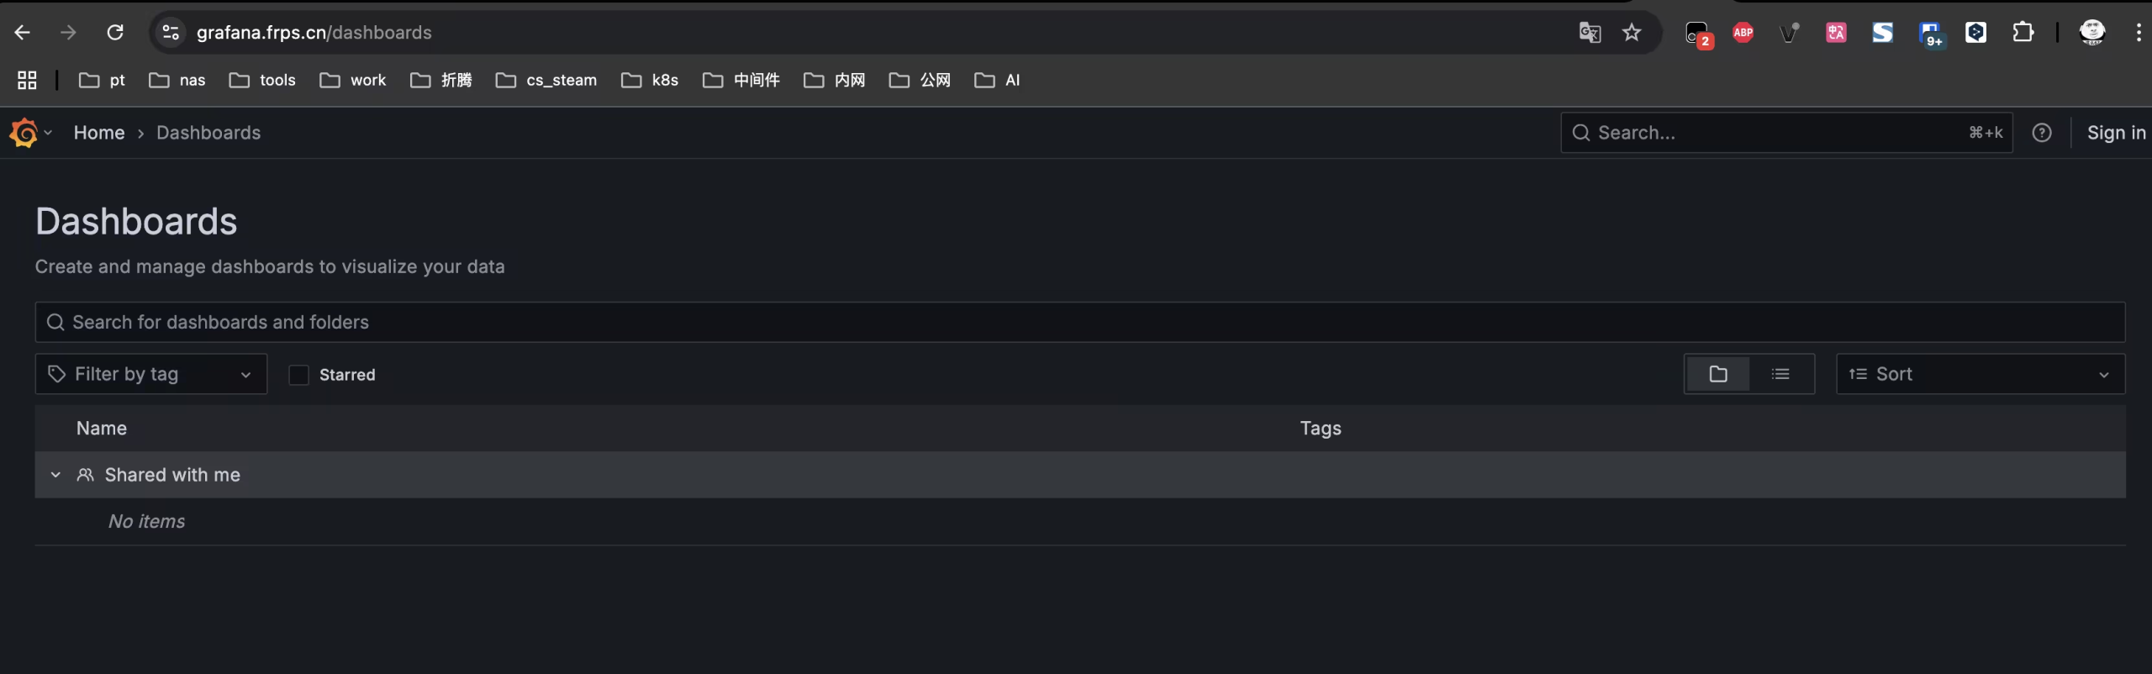Image resolution: width=2152 pixels, height=674 pixels.
Task: Open the extension with red 2 badge
Action: pos(1699,34)
